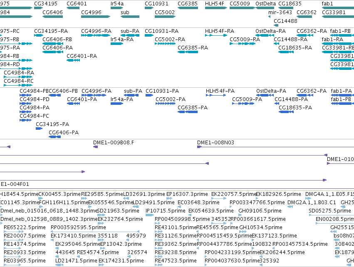Select the OstDelta-PA protein

265,95
